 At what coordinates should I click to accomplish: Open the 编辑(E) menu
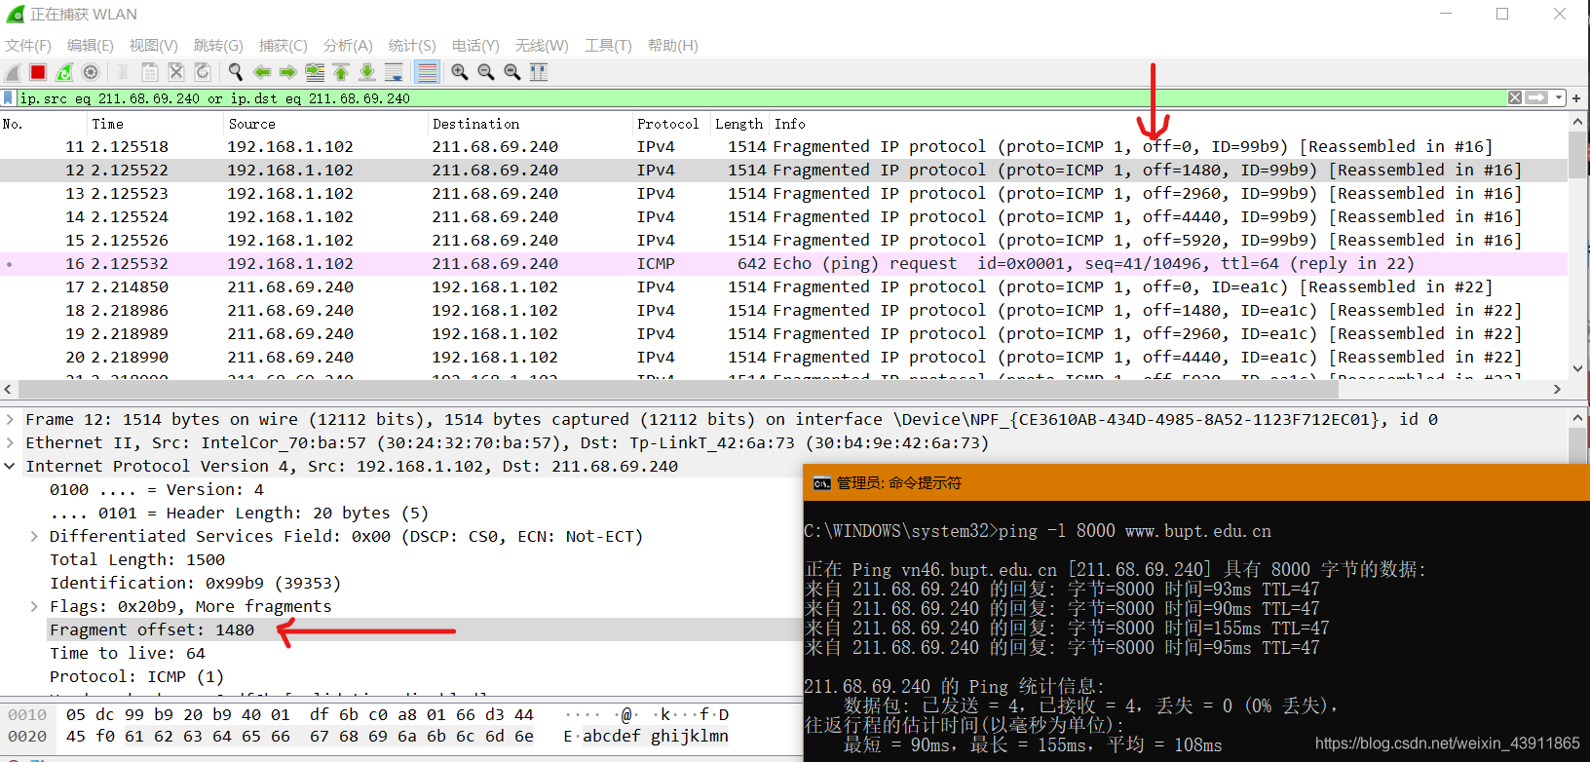90,46
